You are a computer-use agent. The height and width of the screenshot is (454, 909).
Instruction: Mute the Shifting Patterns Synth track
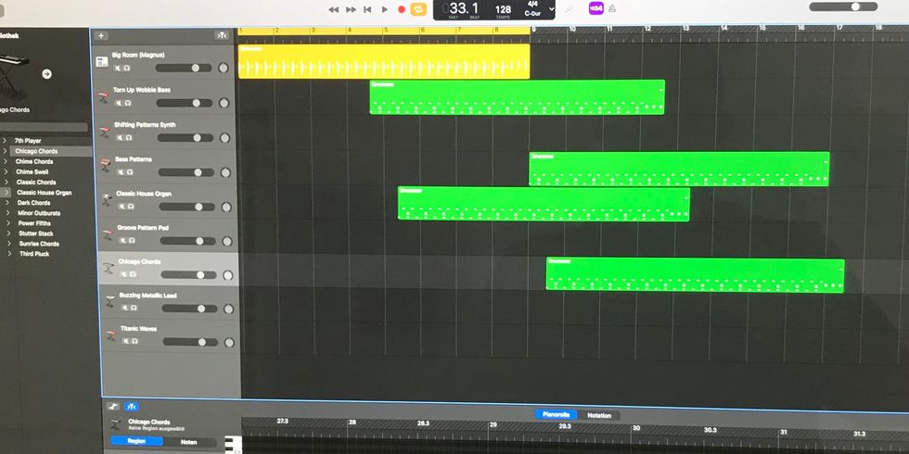coord(120,138)
